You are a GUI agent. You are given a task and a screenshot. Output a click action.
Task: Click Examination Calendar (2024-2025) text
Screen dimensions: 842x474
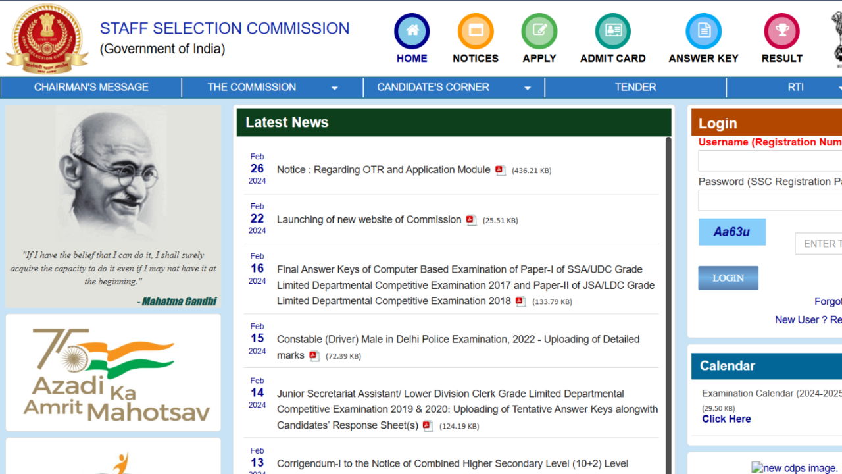click(772, 394)
